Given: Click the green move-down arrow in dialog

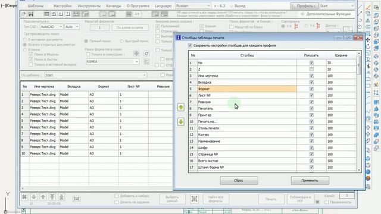Looking at the screenshot, I should (x=180, y=121).
